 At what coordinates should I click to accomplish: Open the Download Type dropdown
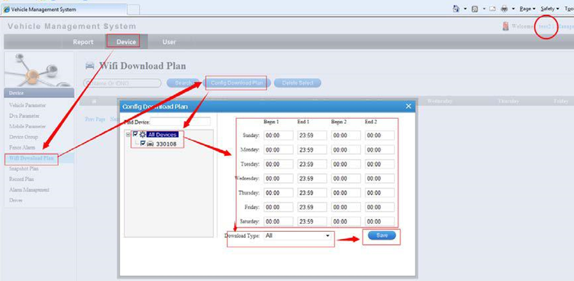click(297, 236)
